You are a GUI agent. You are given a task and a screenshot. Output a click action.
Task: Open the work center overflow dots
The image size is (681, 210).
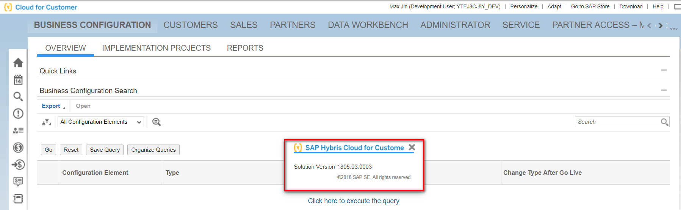(x=674, y=28)
